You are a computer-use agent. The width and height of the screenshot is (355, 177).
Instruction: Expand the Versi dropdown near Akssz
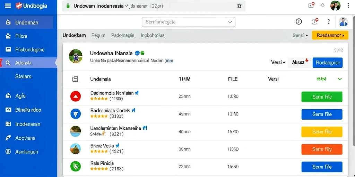point(278,63)
